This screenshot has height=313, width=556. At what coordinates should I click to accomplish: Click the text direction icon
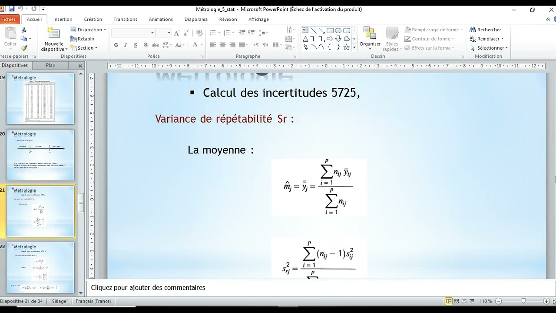[289, 30]
